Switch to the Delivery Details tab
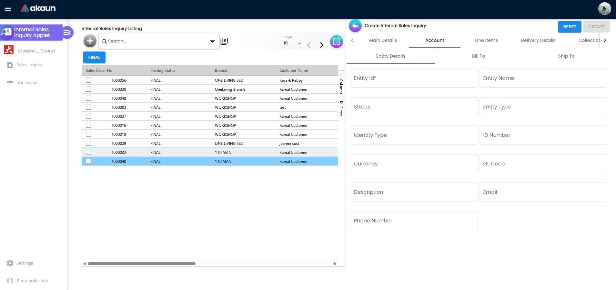616x290 pixels. click(x=538, y=40)
